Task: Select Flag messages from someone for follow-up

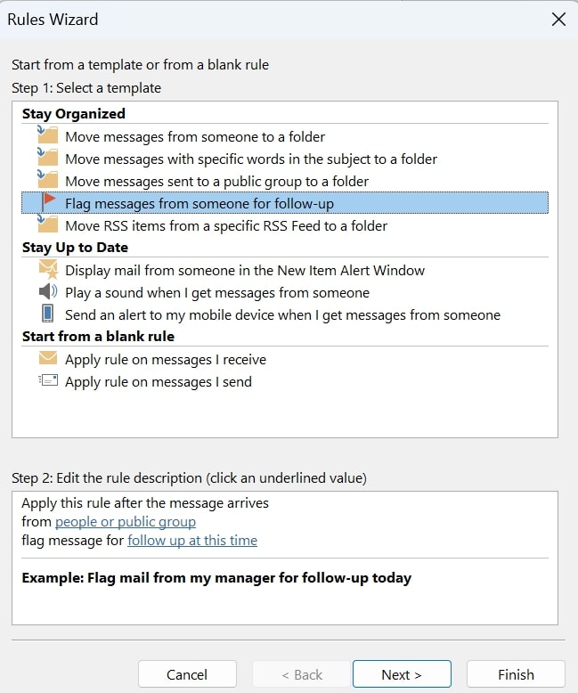Action: tap(285, 203)
